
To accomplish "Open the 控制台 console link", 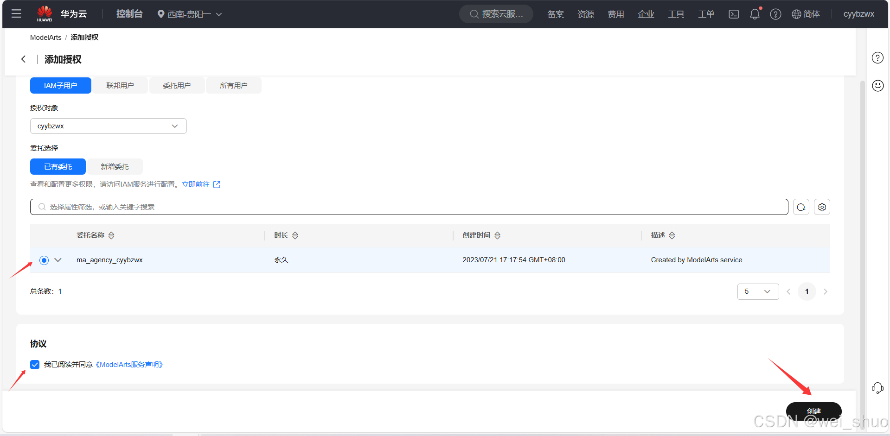I will [x=129, y=14].
